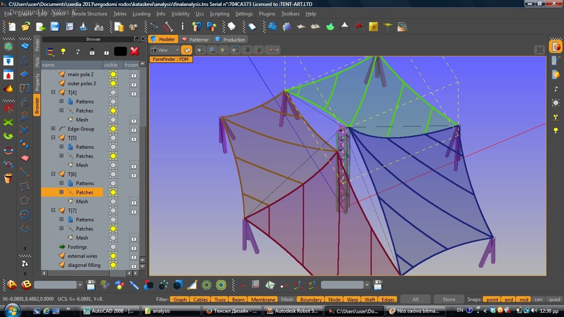Viewport: 564px width, 317px height.
Task: Open the Tensile Structure menu
Action: click(89, 14)
